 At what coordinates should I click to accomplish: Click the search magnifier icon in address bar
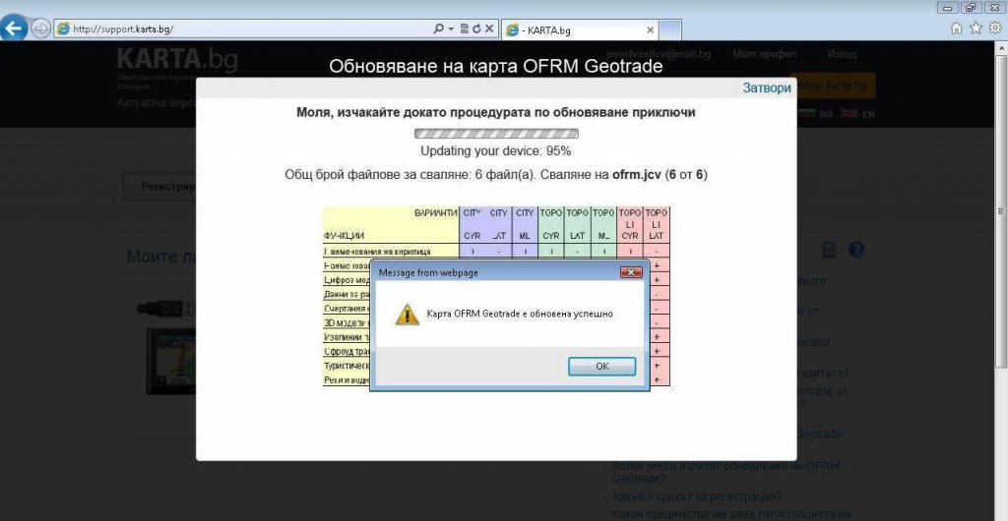[438, 29]
